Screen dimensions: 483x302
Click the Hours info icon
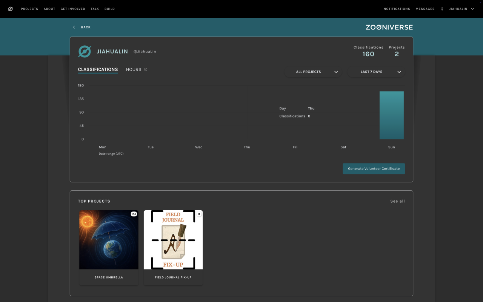click(x=146, y=69)
